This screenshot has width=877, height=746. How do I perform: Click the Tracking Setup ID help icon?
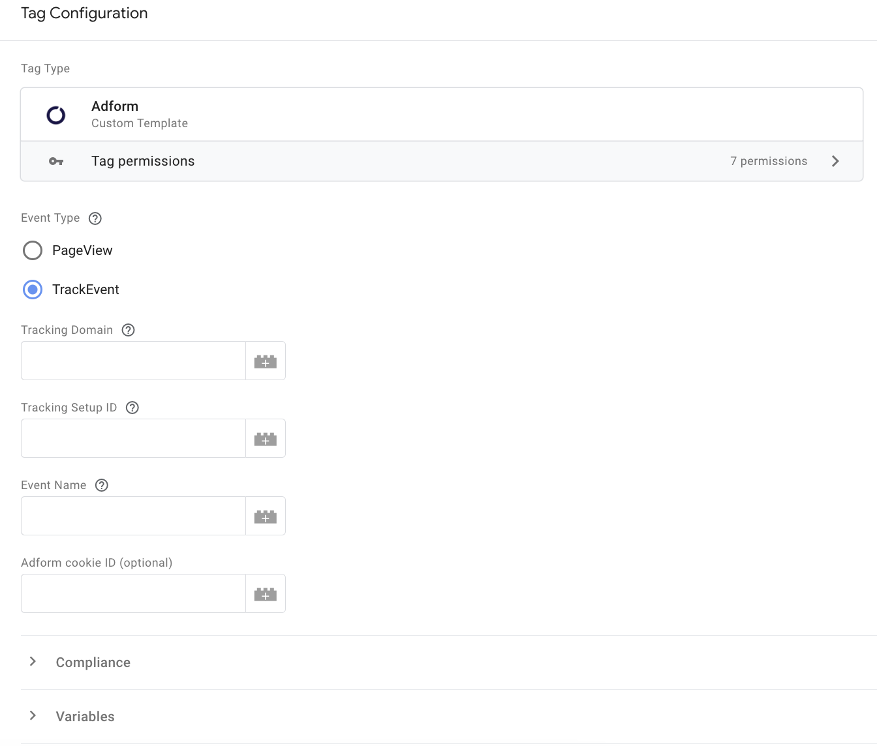[132, 408]
